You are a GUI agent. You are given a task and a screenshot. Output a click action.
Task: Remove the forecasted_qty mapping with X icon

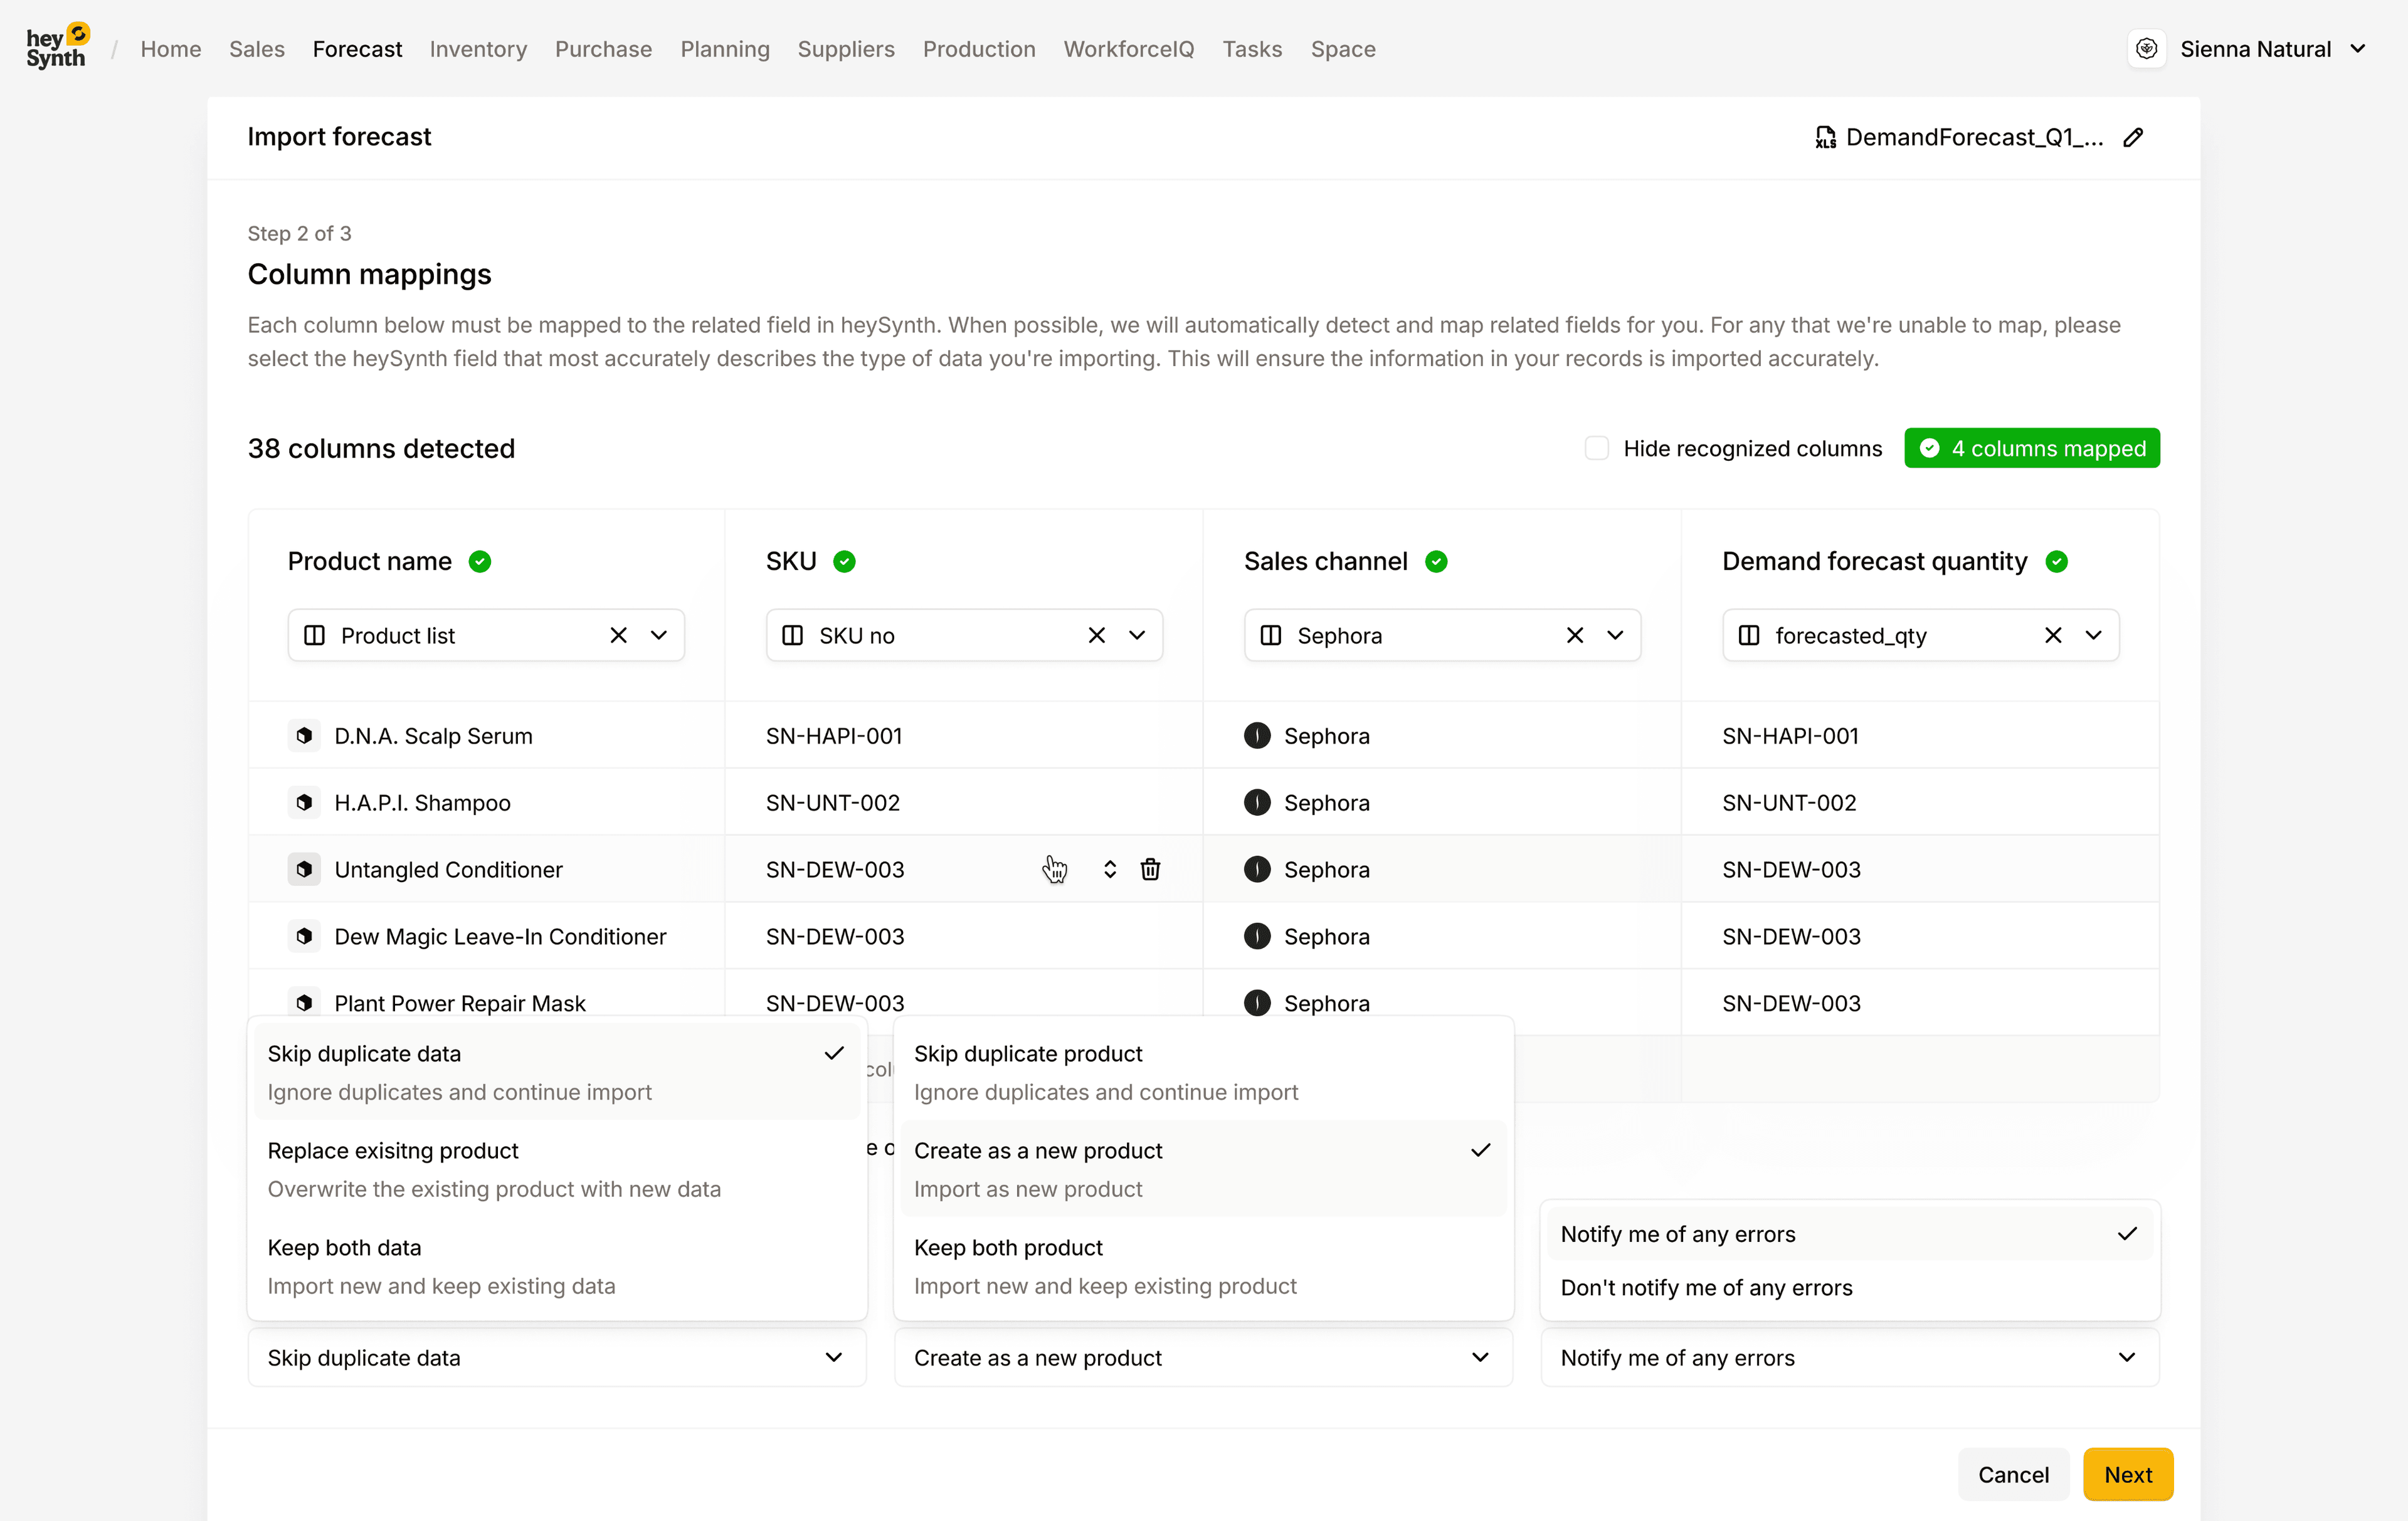click(x=2053, y=635)
